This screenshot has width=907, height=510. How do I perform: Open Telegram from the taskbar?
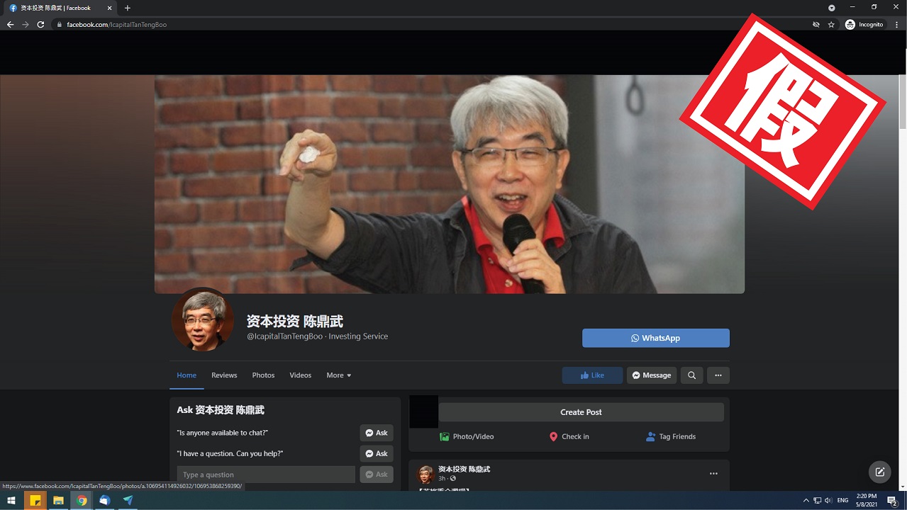tap(128, 500)
